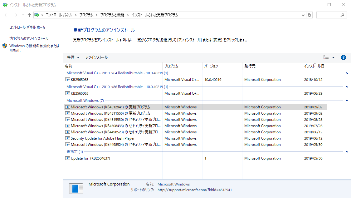
Task: Sort by バージョン column header
Action: tap(222, 66)
